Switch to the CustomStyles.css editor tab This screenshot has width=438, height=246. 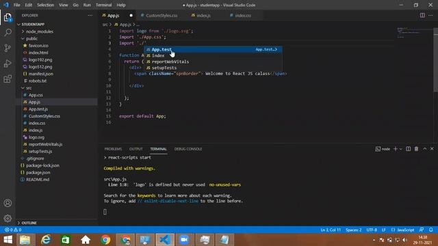tap(162, 16)
